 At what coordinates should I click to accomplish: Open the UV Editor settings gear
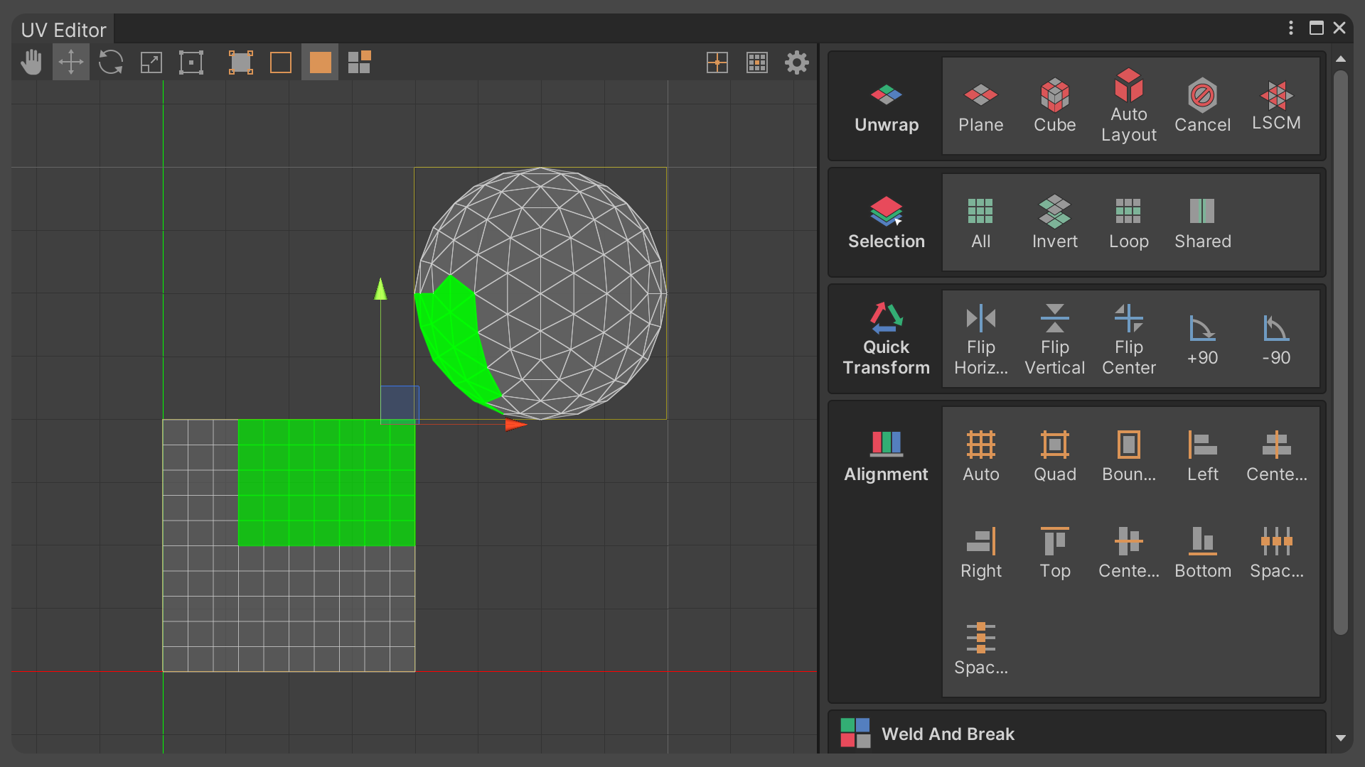click(797, 62)
